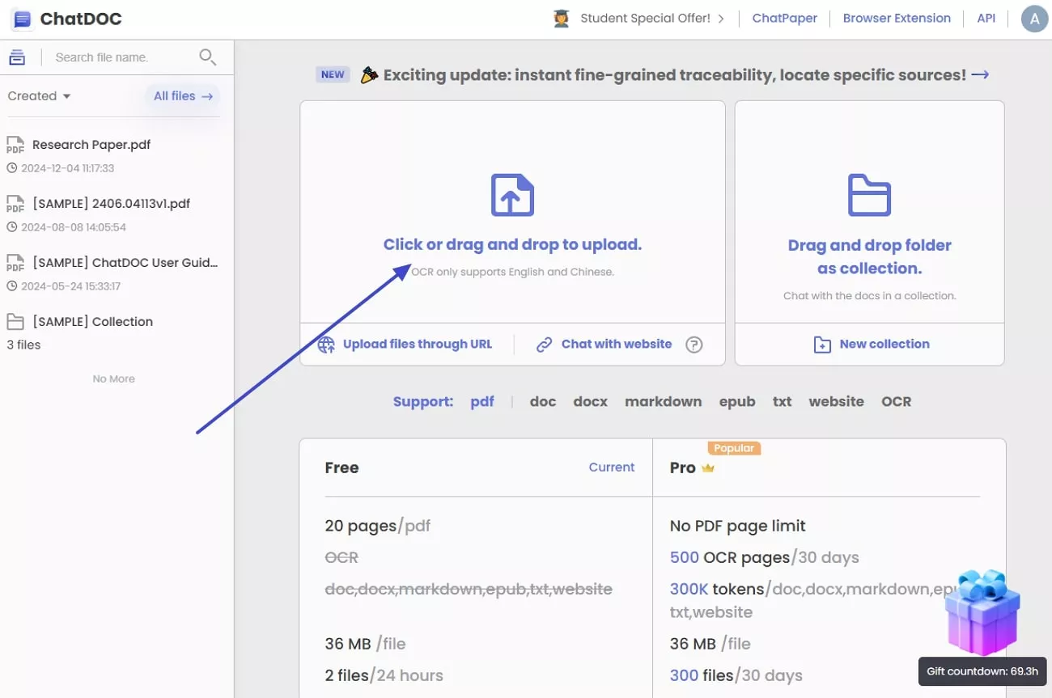Click the archive box icon in the sidebar
Image resolution: width=1052 pixels, height=698 pixels.
(17, 57)
